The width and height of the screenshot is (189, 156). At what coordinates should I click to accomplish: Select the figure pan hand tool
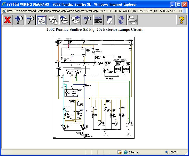53,20
